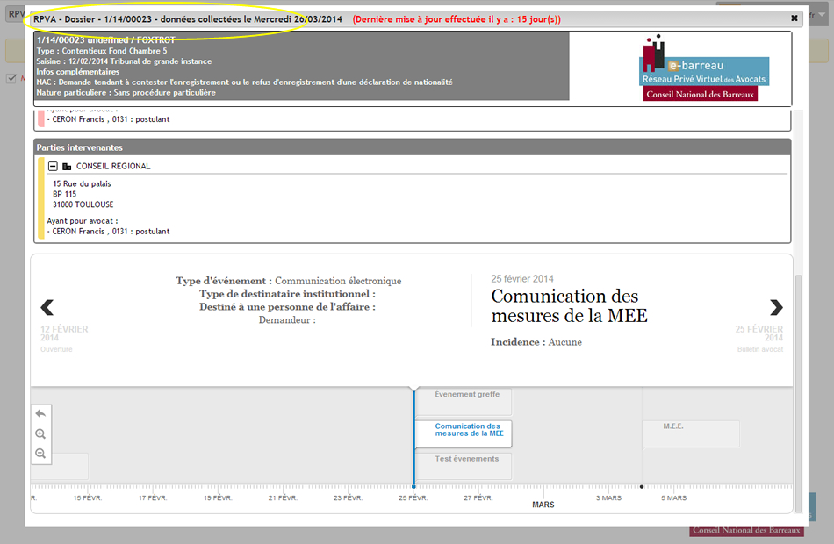The height and width of the screenshot is (544, 834).
Task: Collapse the CONSEIL REGIONAL party entry
Action: pyautogui.click(x=54, y=166)
